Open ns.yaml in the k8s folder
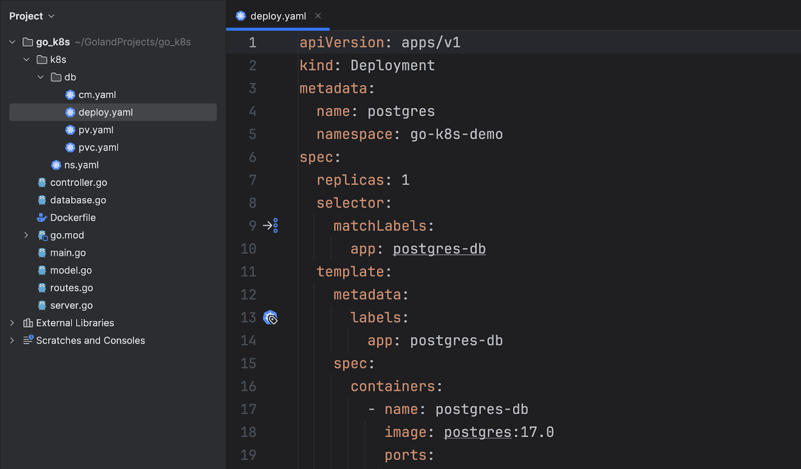 point(82,165)
